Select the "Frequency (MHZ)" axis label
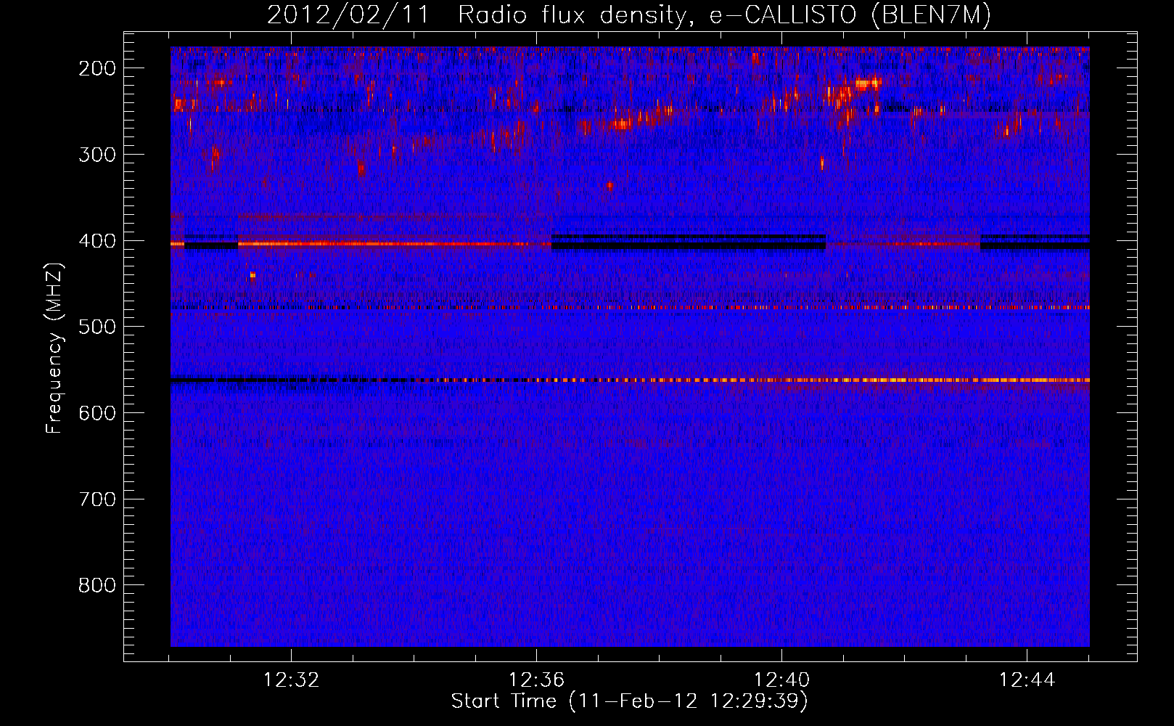 54,348
